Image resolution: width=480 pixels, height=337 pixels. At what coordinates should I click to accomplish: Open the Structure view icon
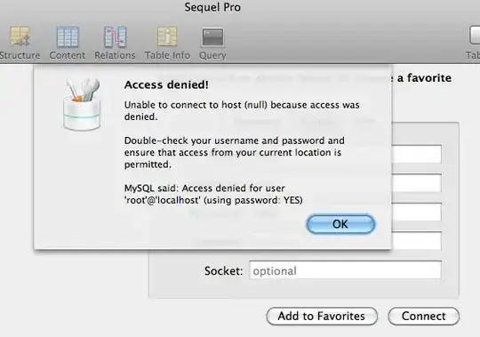(20, 36)
